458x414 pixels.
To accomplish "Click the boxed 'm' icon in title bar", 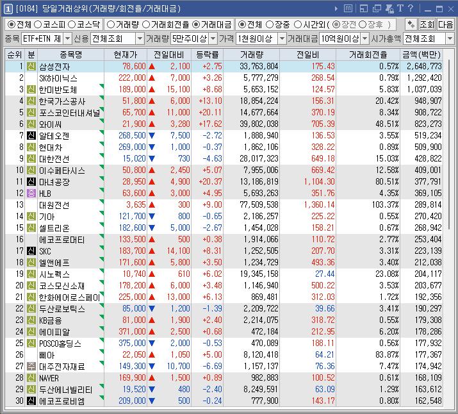I will click(x=348, y=8).
